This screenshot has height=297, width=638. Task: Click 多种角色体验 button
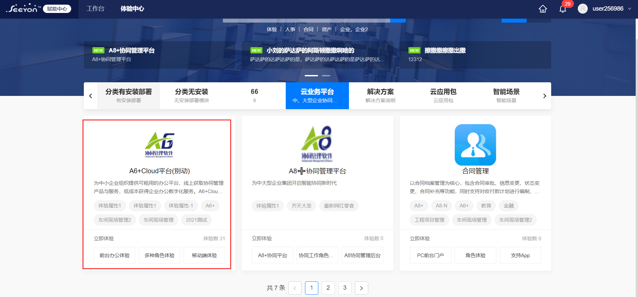(159, 255)
